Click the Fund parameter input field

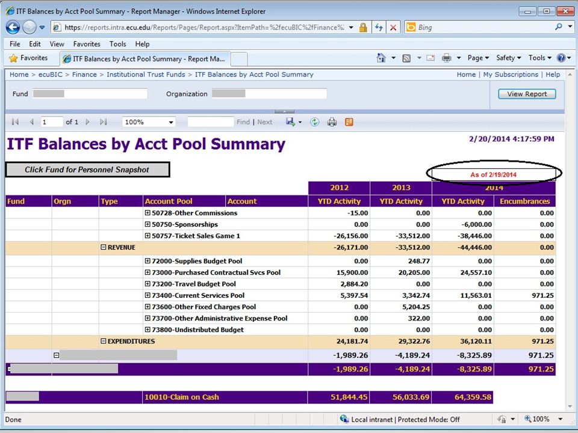(x=90, y=94)
